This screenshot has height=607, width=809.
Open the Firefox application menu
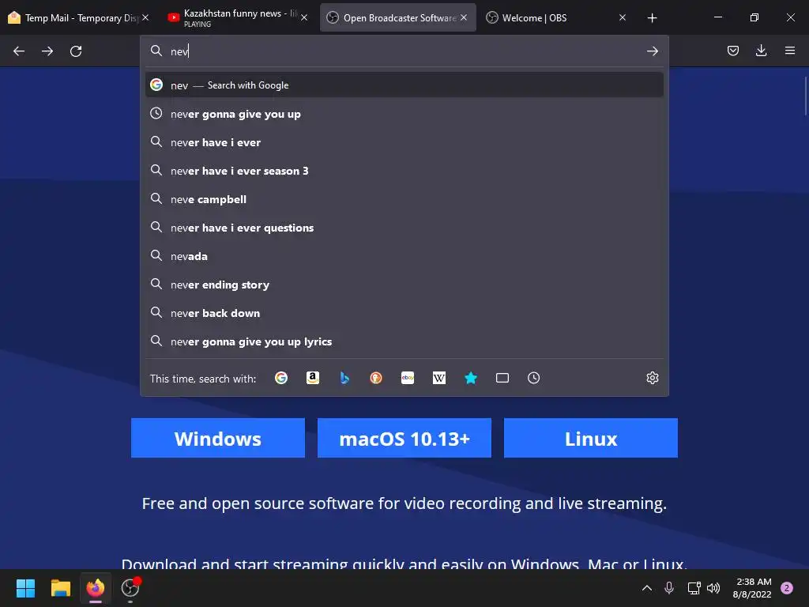coord(789,51)
